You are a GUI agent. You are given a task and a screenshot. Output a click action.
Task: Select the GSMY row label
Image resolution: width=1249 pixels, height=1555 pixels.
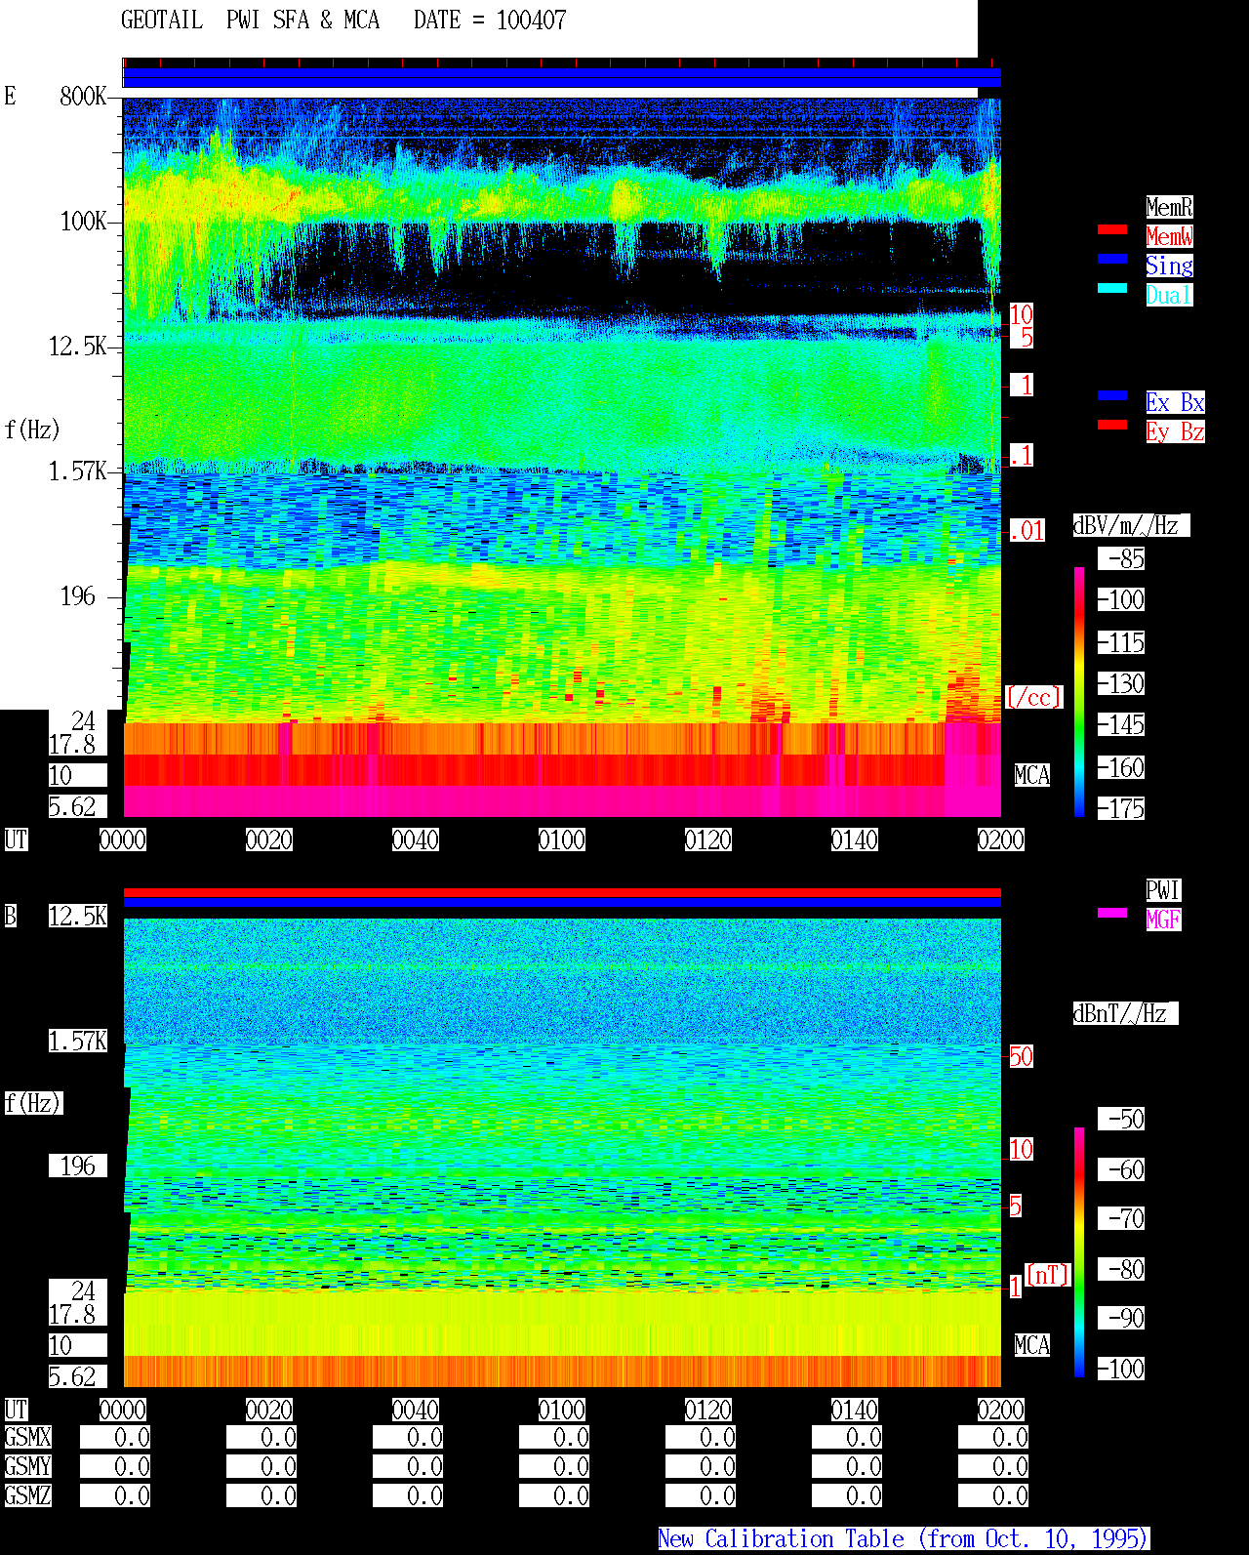[27, 1466]
